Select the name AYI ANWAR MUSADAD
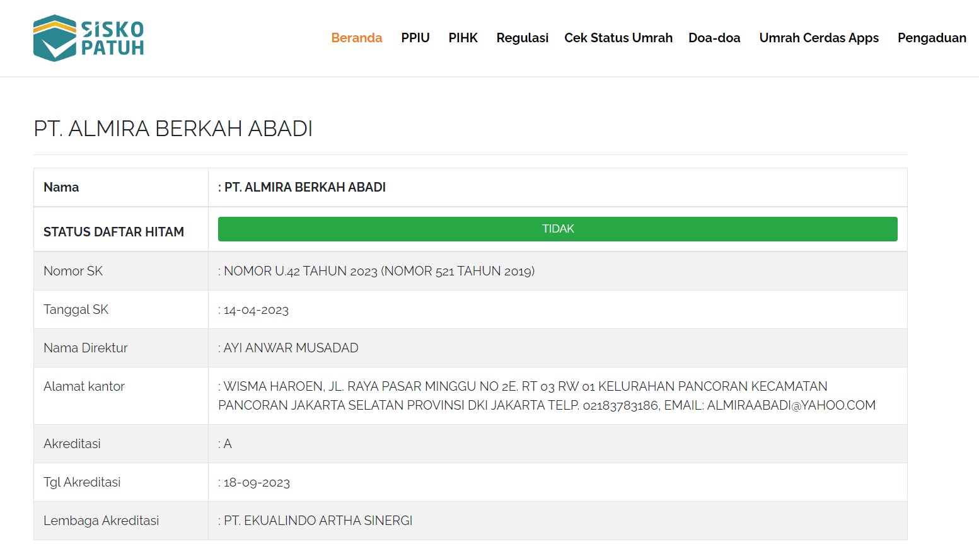Viewport: 979px width, 554px height. (x=291, y=348)
